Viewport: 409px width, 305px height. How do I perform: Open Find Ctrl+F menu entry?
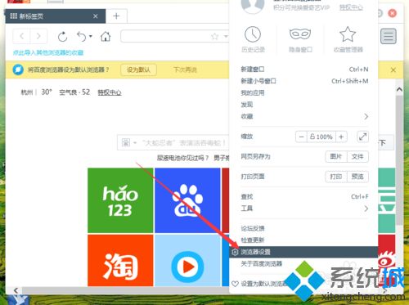point(304,196)
